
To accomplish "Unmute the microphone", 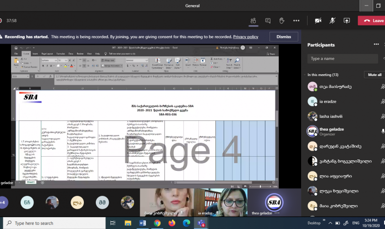I will pos(332,21).
